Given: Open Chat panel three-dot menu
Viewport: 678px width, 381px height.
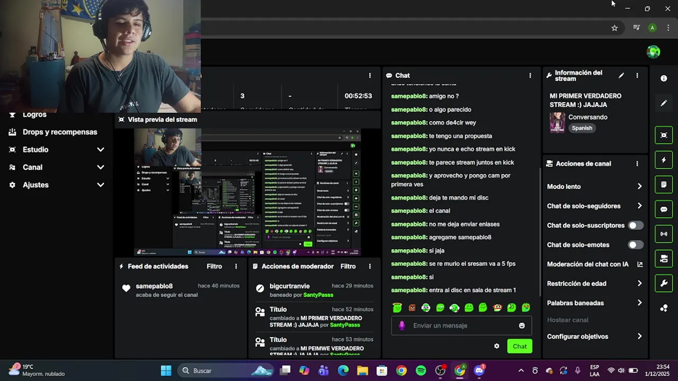Looking at the screenshot, I should click(x=530, y=76).
